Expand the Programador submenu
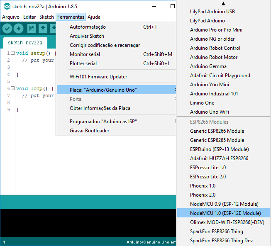The height and width of the screenshot is (246, 271). click(117, 122)
